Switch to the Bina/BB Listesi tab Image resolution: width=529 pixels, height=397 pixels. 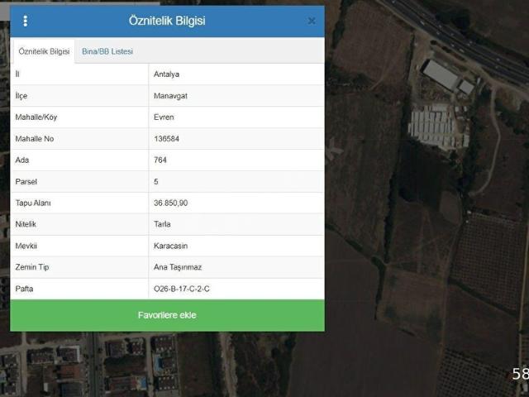[107, 51]
